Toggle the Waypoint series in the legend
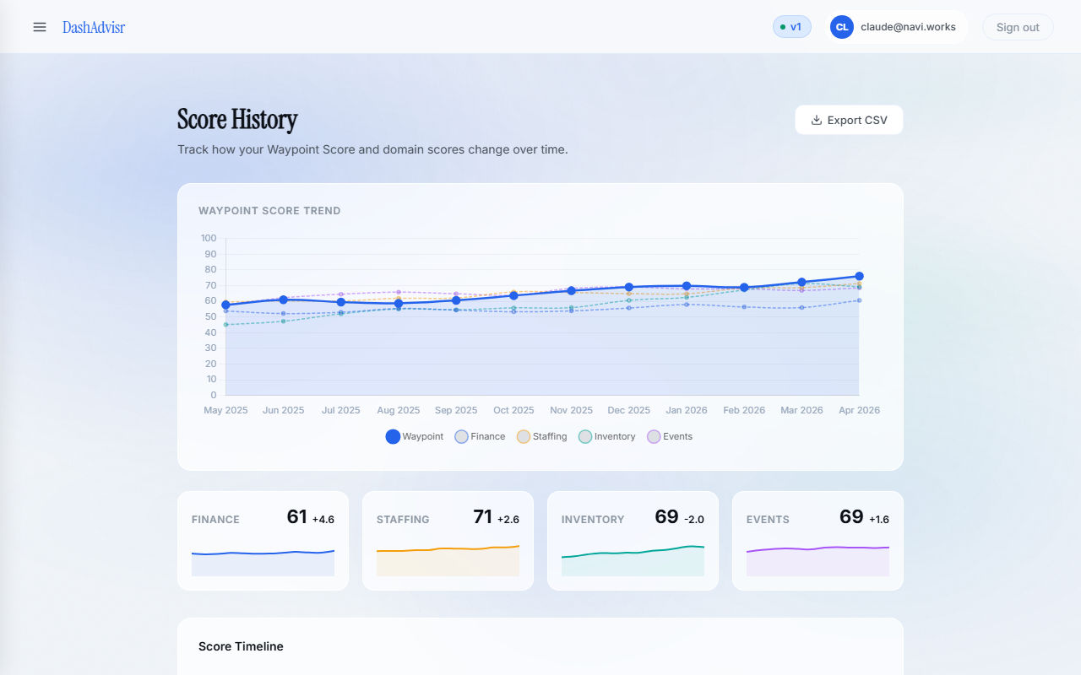 [x=414, y=436]
